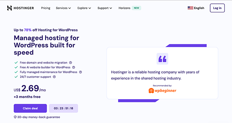Click 'Fully managed maintenance for WordPress' text
Image resolution: width=232 pixels, height=123 pixels.
(48, 72)
